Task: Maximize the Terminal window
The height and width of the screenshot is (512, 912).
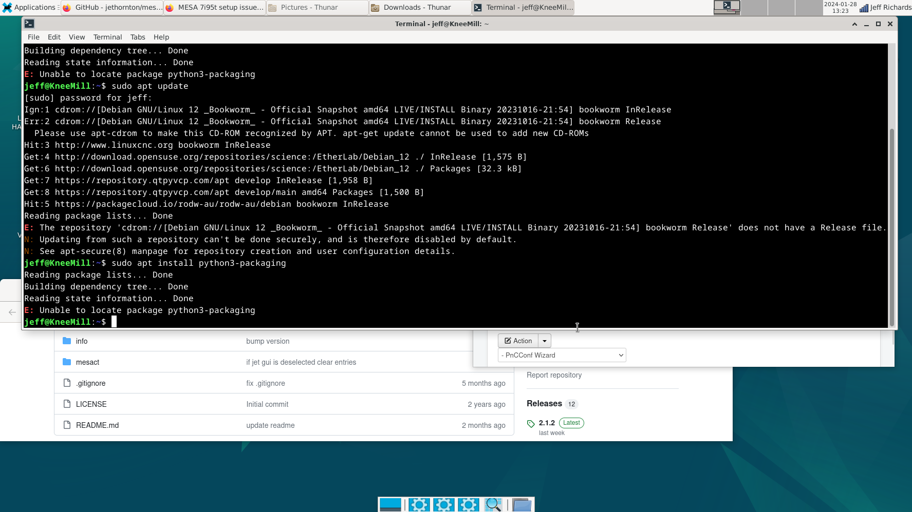Action: [x=878, y=24]
